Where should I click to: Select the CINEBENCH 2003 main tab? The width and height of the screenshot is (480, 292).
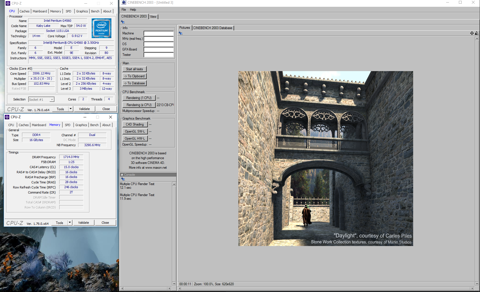tap(134, 16)
